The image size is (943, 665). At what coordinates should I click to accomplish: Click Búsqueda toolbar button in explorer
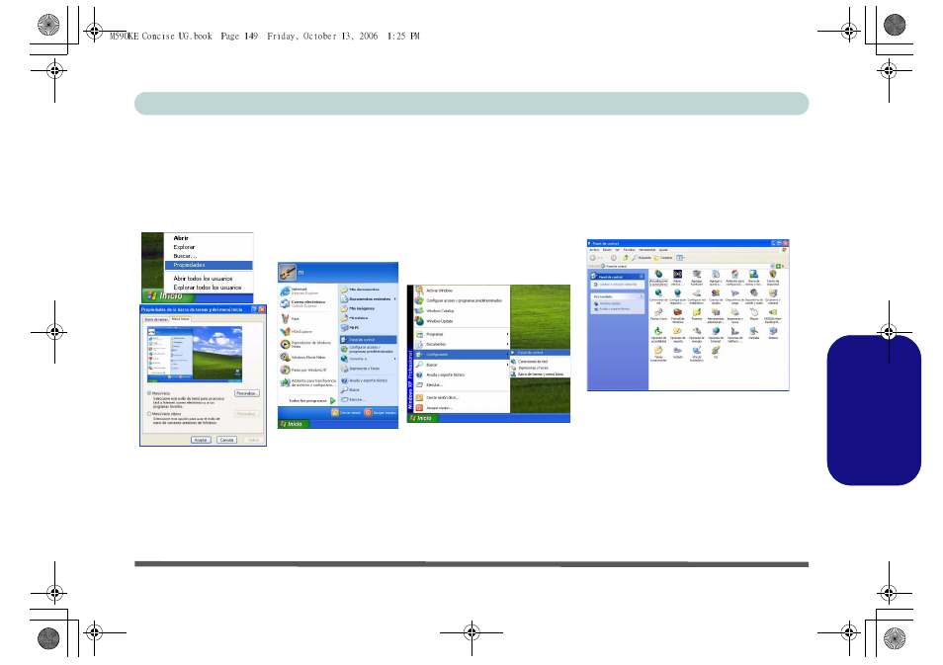point(643,257)
